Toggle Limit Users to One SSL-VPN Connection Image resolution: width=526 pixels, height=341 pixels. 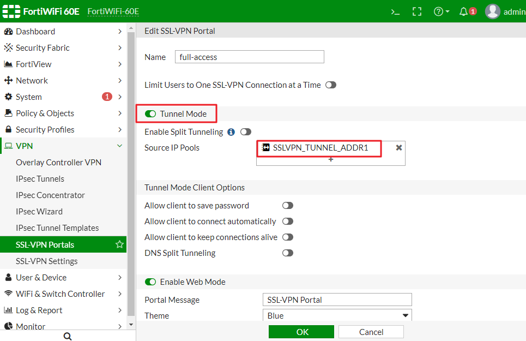click(331, 85)
